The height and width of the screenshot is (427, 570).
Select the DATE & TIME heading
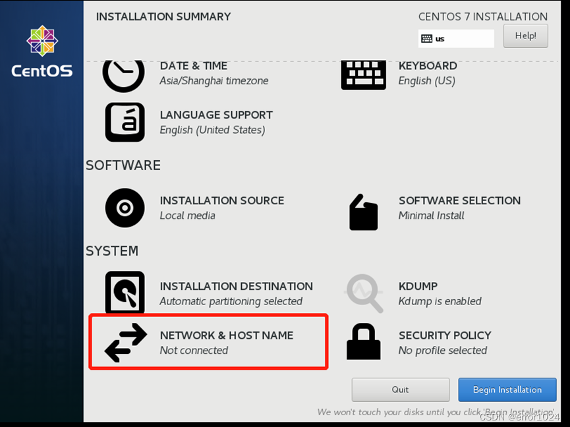click(193, 66)
